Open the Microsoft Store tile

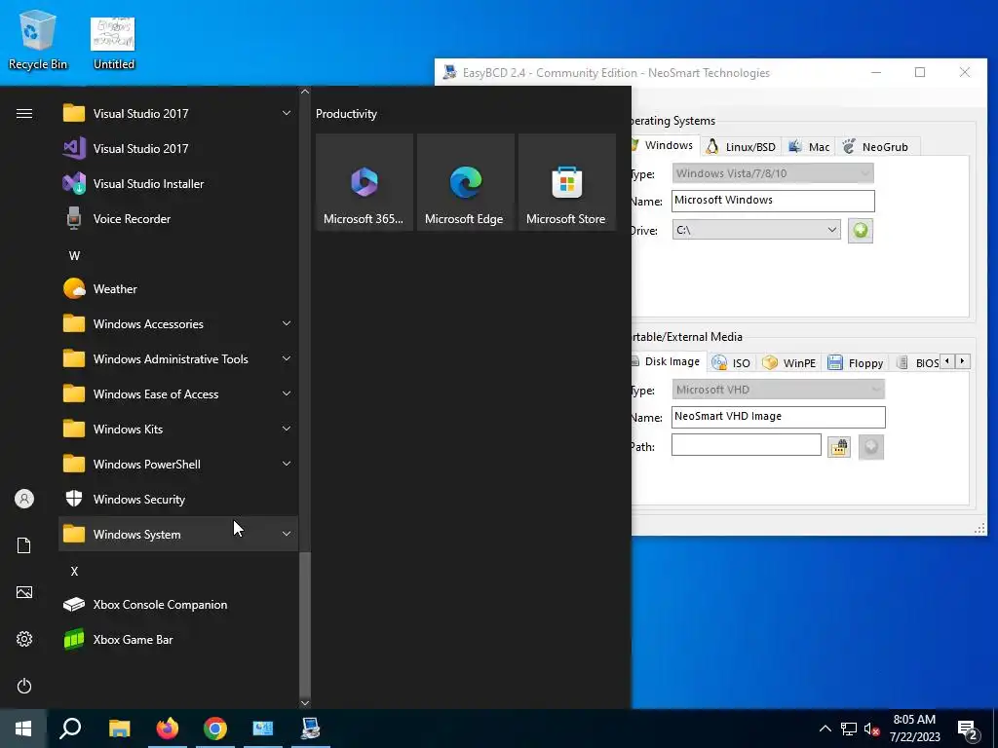pos(566,182)
